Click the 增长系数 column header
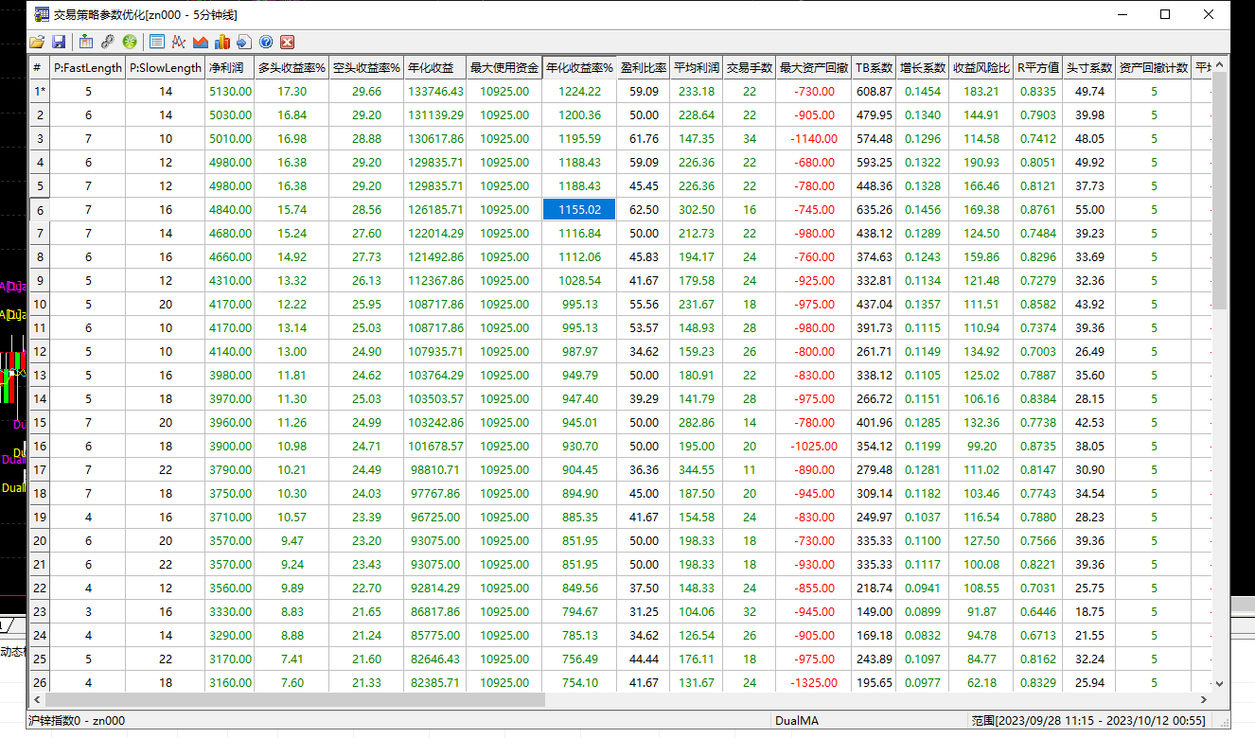The image size is (1255, 738). coord(923,67)
